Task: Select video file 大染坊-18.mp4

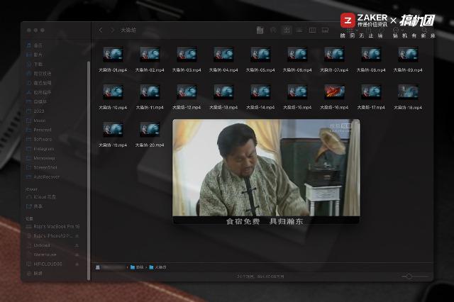Action: click(x=408, y=97)
